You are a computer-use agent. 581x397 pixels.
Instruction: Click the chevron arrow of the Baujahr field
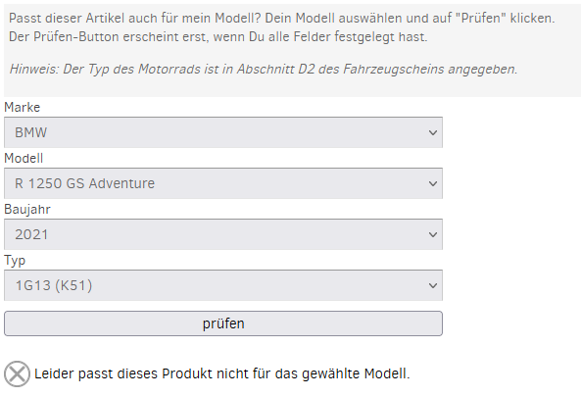tap(432, 234)
